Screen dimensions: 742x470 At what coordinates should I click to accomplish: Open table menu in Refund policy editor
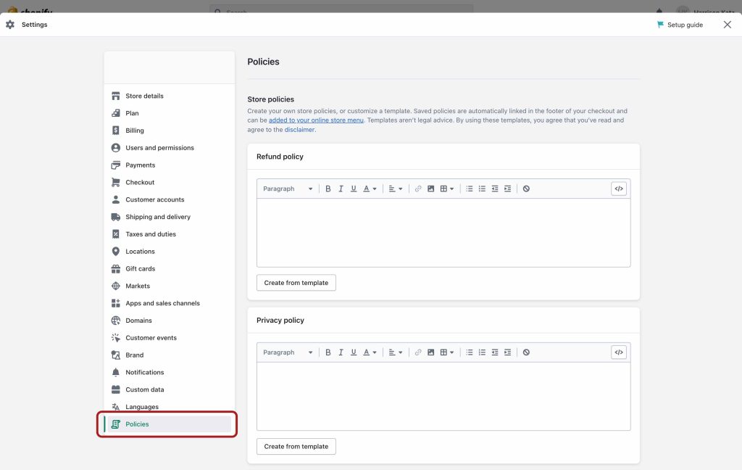(446, 189)
